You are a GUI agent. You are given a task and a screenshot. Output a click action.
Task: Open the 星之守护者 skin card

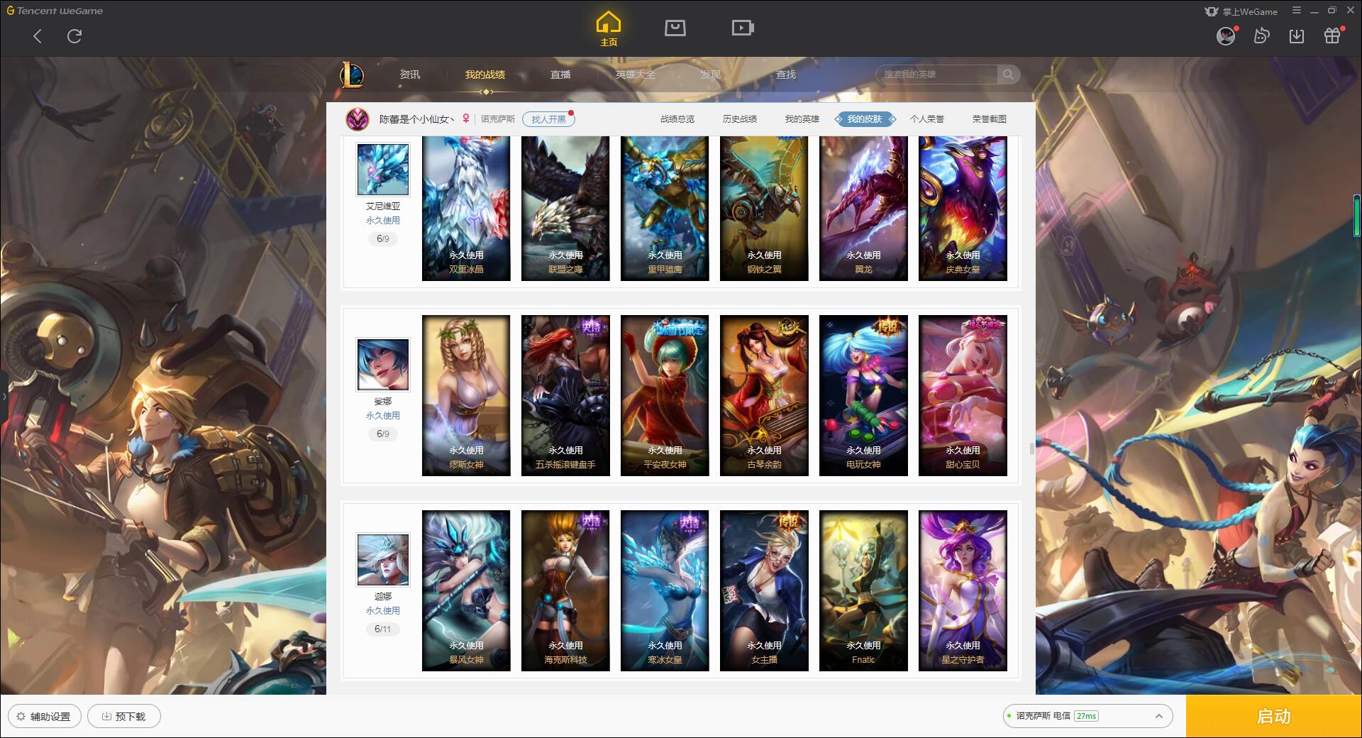[963, 590]
